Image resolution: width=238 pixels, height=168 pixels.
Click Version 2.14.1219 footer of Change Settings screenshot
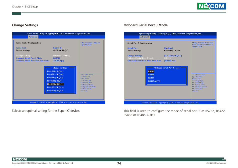click(x=59, y=102)
